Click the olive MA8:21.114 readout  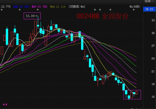pos(58,7)
